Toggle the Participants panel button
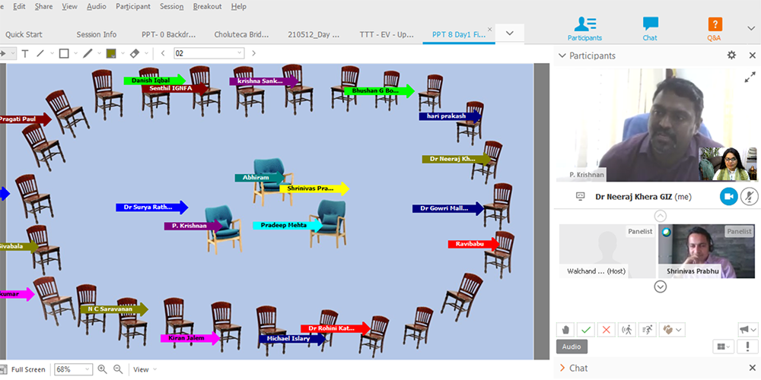 click(x=584, y=28)
